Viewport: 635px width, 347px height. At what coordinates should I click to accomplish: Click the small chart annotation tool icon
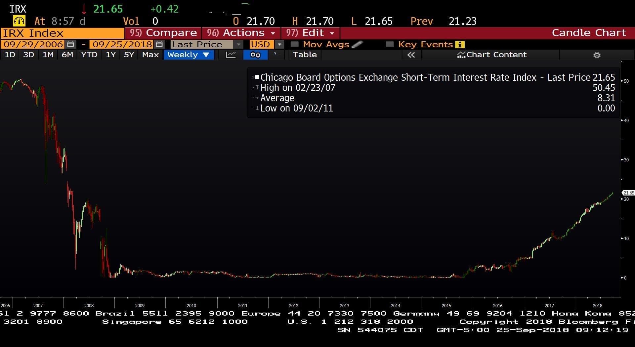[277, 55]
